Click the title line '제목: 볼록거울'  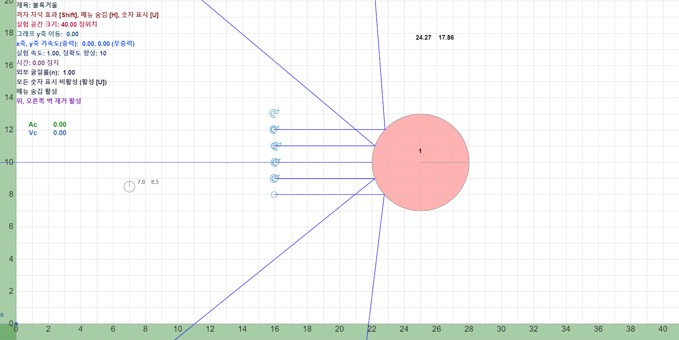point(37,5)
